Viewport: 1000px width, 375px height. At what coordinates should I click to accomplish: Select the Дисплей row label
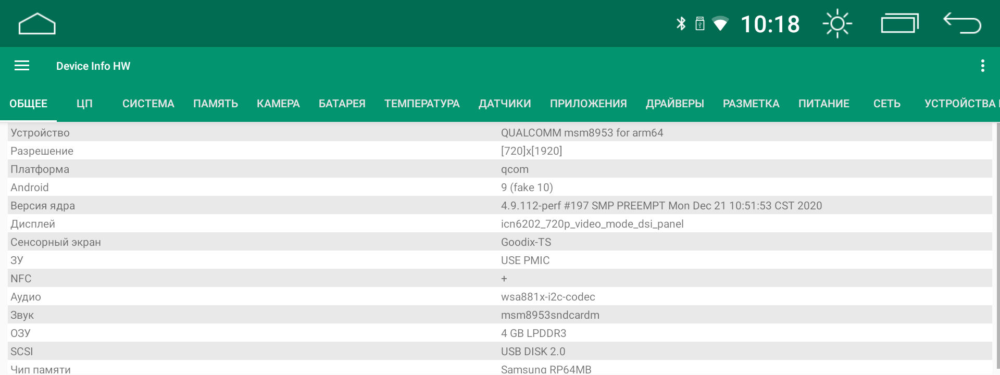[33, 224]
